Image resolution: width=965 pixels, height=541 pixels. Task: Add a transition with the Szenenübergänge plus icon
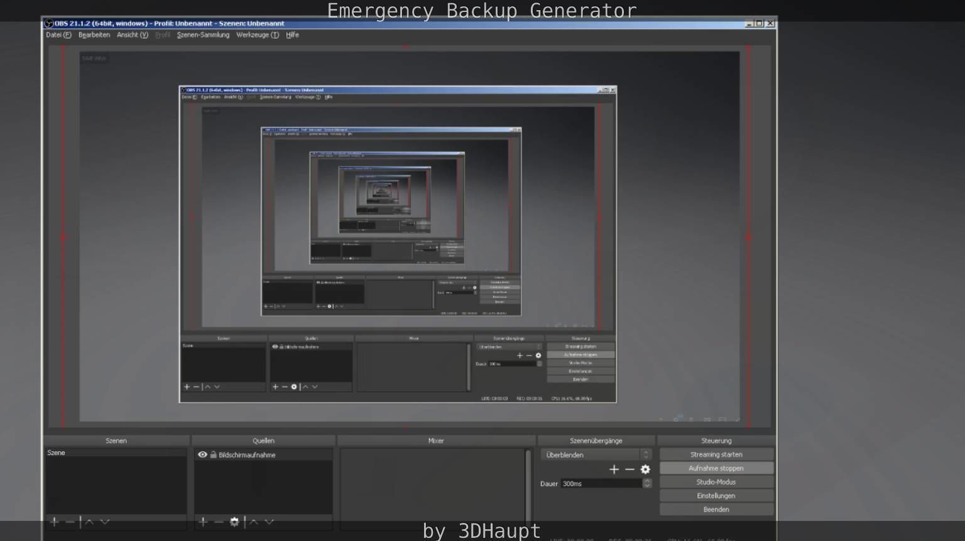[614, 469]
